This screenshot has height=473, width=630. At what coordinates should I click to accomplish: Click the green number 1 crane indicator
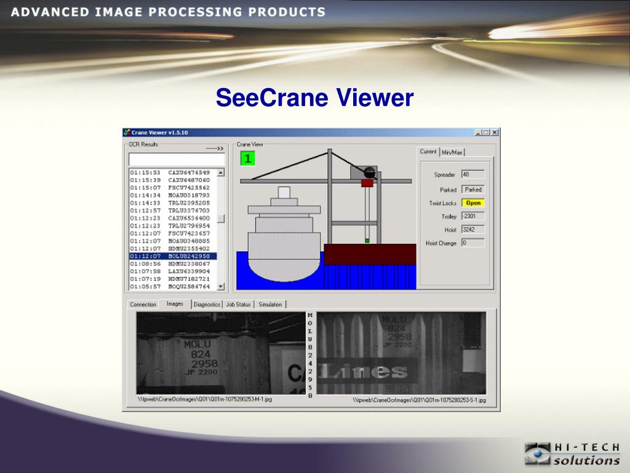247,158
